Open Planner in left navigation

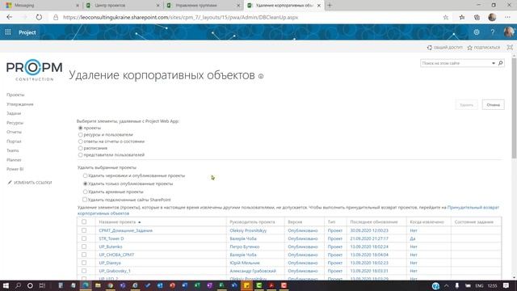[x=14, y=160]
